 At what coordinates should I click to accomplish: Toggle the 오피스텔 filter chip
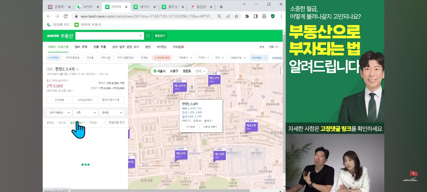tap(105, 58)
